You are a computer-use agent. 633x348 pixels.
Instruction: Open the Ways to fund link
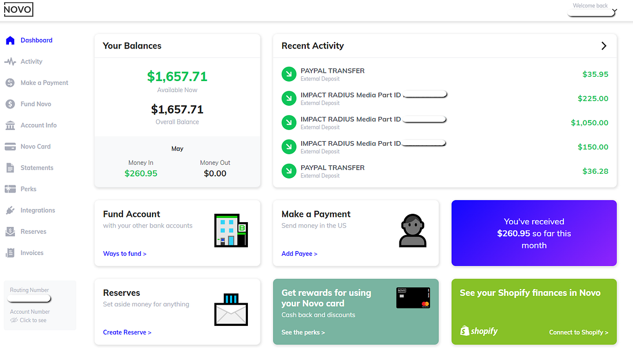point(124,253)
